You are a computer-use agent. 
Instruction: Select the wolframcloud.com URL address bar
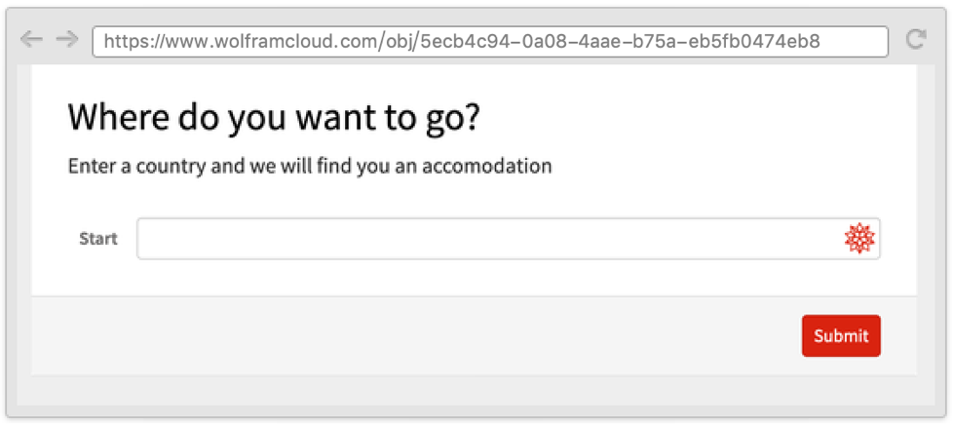point(489,41)
